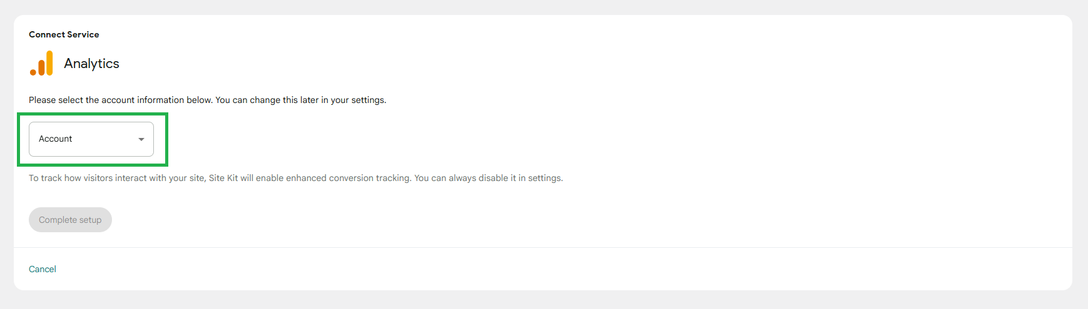Click the green highlighted box around Account

(93, 140)
